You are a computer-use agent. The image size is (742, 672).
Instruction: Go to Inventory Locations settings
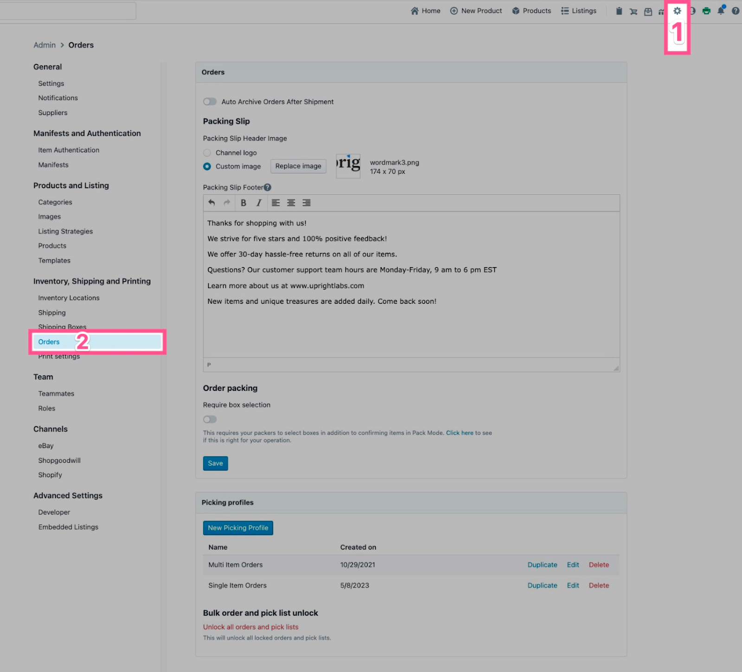click(x=69, y=298)
